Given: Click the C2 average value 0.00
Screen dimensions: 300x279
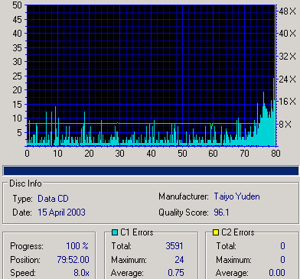Looking at the screenshot, I should click(277, 273).
